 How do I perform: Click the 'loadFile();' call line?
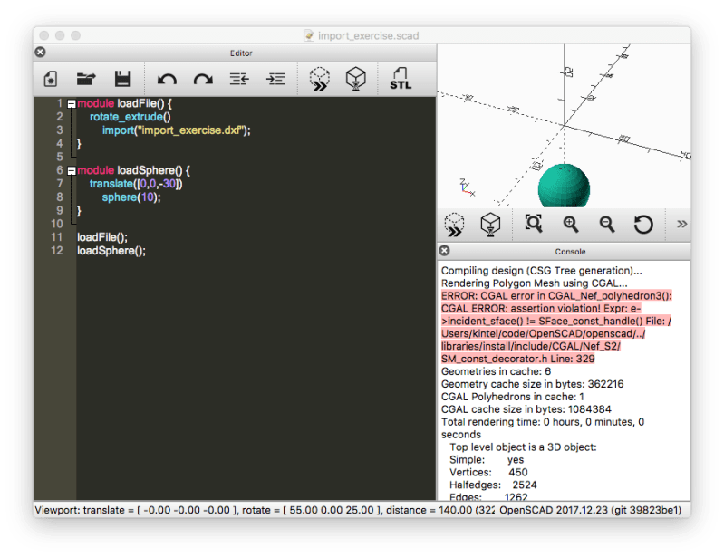coord(102,237)
